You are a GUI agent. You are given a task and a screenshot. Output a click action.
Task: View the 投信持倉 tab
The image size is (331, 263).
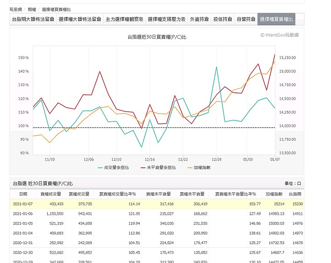223,19
